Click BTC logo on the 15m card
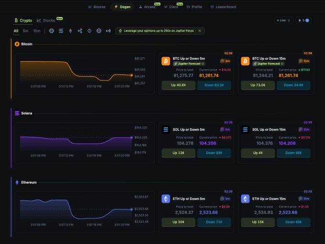This screenshot has height=244, width=325. tap(245, 61)
